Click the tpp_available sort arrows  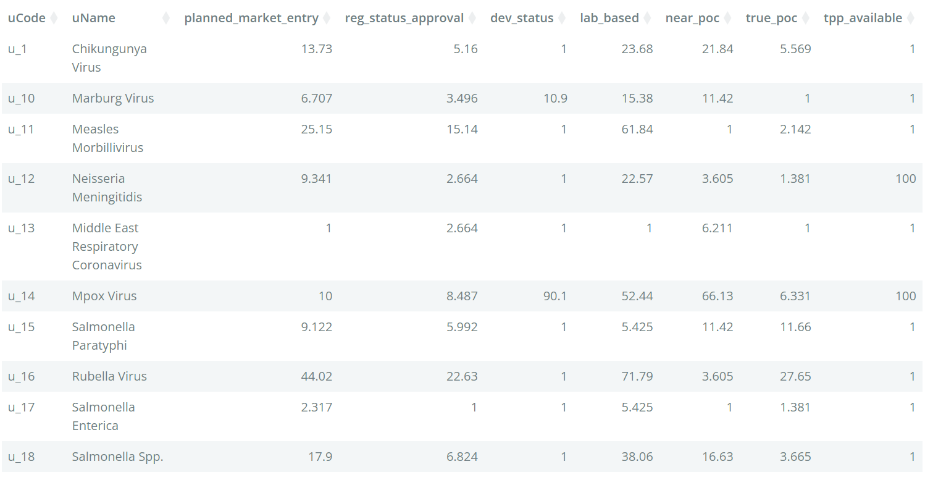click(x=910, y=19)
